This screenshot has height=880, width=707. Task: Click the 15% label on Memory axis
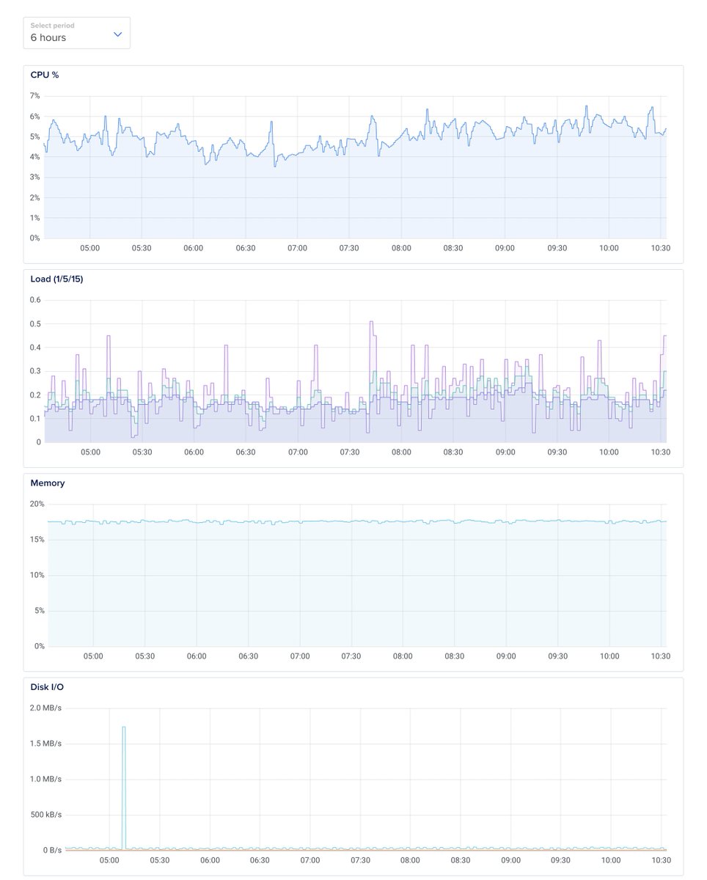click(x=37, y=540)
